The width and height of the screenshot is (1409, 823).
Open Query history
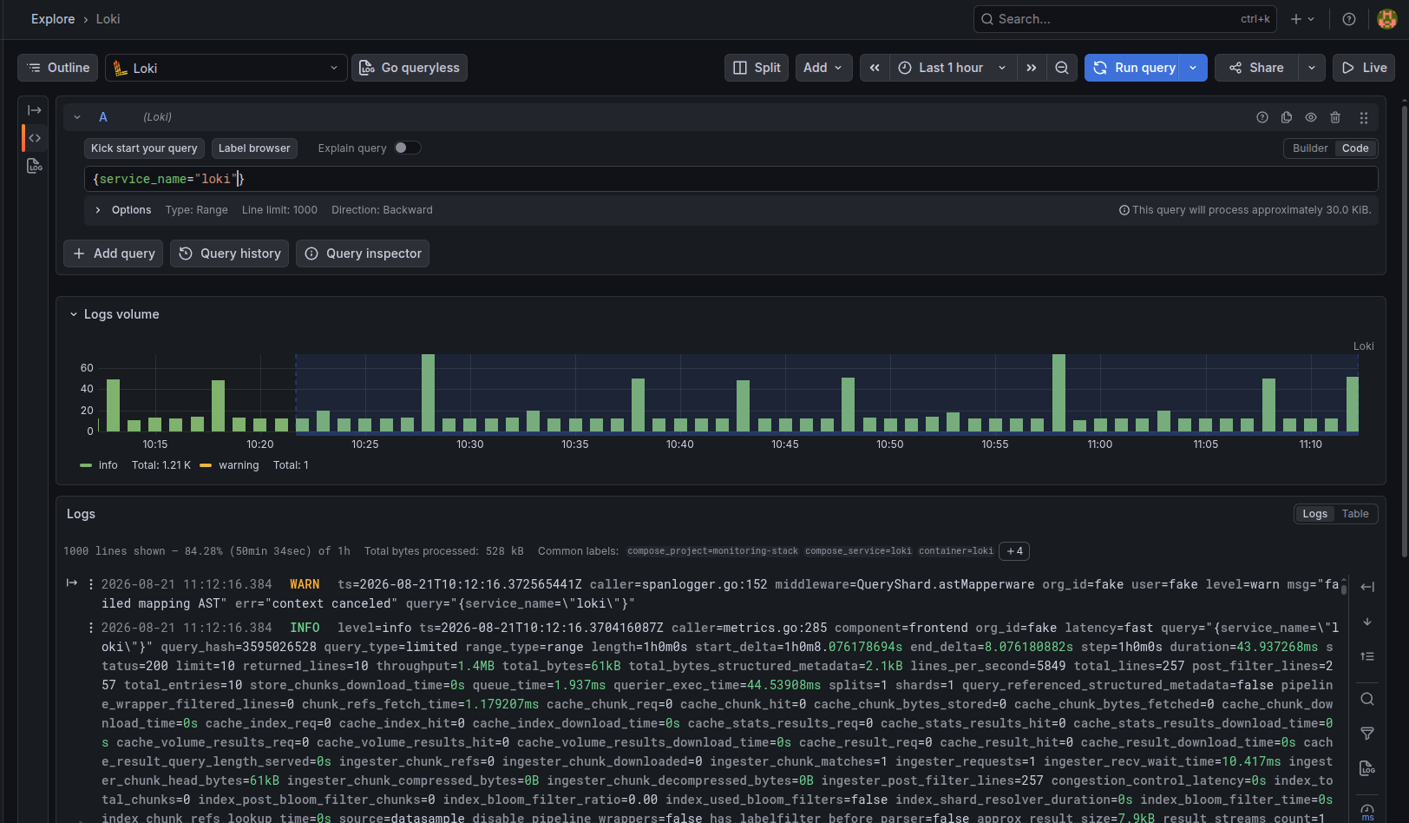point(230,253)
